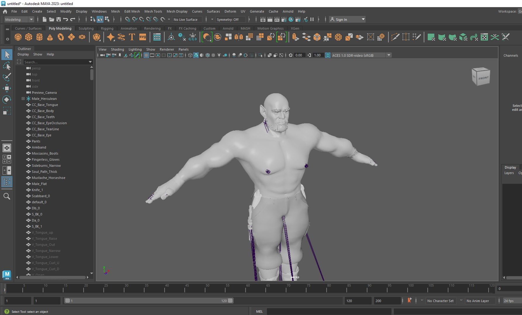Create a polygon cylinder from shelf
Screen dimensions: 522x315
point(39,37)
